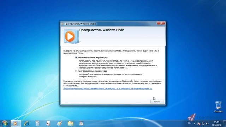
Task: Click the RU language indicator
Action: (x=190, y=123)
